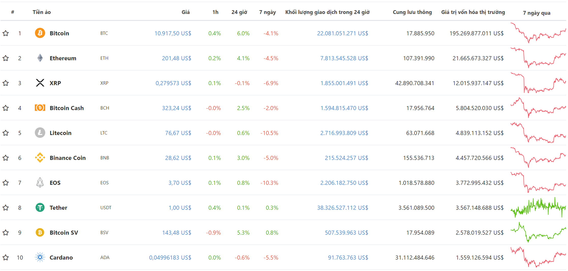Click XRP price 0,279573 US$
The height and width of the screenshot is (271, 568).
coord(173,83)
